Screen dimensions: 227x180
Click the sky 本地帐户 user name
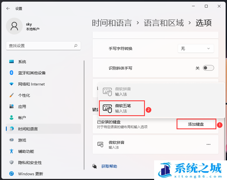coord(33,27)
